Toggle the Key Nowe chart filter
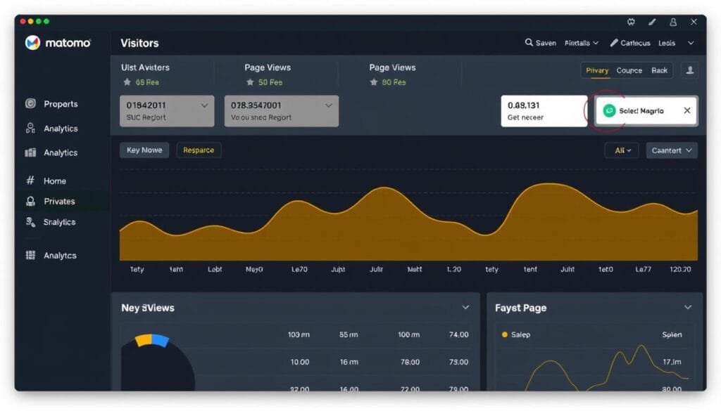721x411 pixels. click(x=144, y=150)
